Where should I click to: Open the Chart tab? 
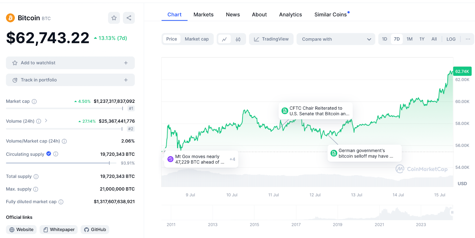pyautogui.click(x=174, y=15)
